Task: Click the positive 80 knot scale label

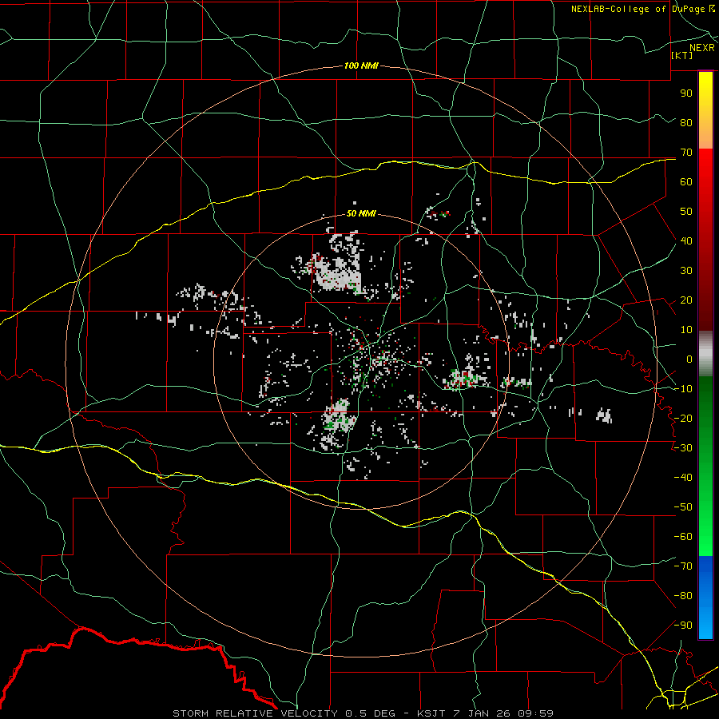Action: click(x=686, y=122)
